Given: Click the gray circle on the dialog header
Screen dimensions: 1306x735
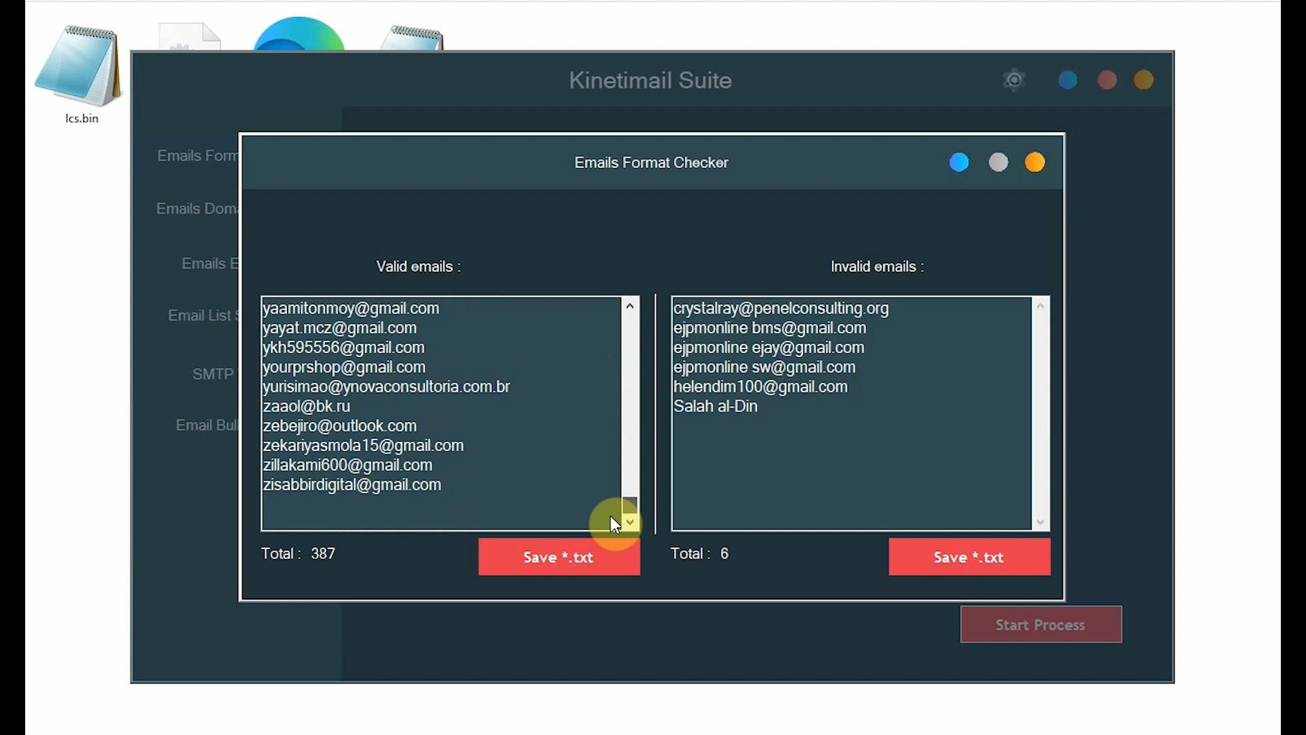Looking at the screenshot, I should 998,162.
